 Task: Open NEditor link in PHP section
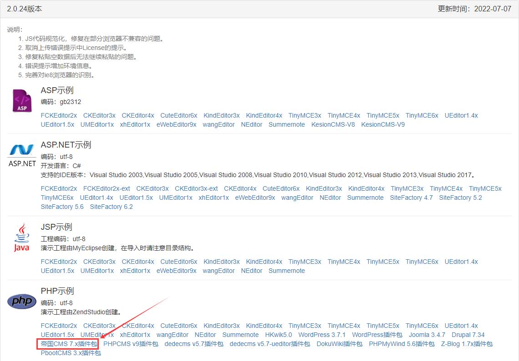(205, 335)
